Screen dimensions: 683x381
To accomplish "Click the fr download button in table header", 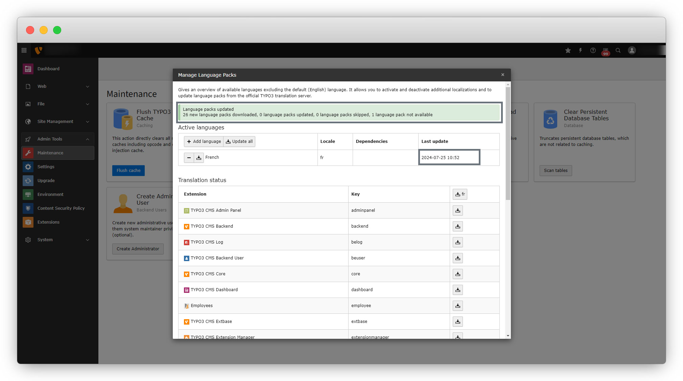I will coord(460,194).
